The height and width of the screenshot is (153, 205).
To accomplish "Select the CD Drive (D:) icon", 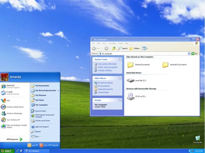I will (130, 96).
